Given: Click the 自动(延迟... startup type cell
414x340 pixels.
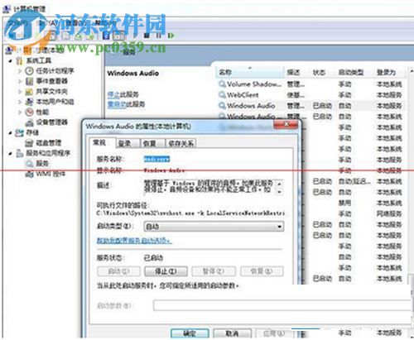Looking at the screenshot, I should (354, 181).
